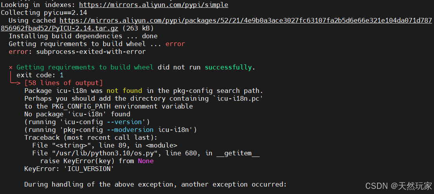
Task: Click the yellow 'not found' text
Action: point(124,91)
